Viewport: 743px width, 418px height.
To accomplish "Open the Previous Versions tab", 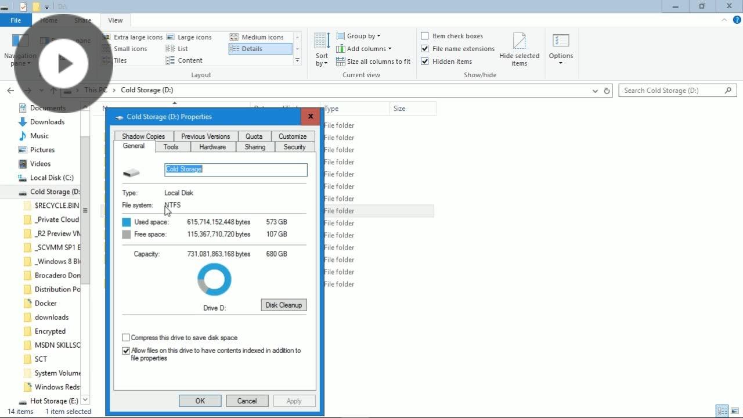I will [205, 136].
